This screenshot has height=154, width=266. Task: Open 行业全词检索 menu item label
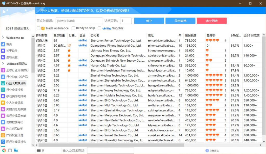pyautogui.click(x=15, y=90)
